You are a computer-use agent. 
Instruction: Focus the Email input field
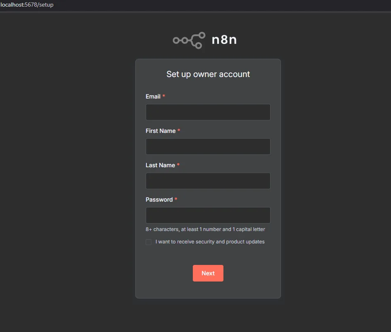tap(208, 112)
